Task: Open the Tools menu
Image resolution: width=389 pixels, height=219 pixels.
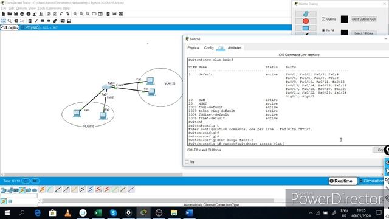Action: pyautogui.click(x=41, y=8)
